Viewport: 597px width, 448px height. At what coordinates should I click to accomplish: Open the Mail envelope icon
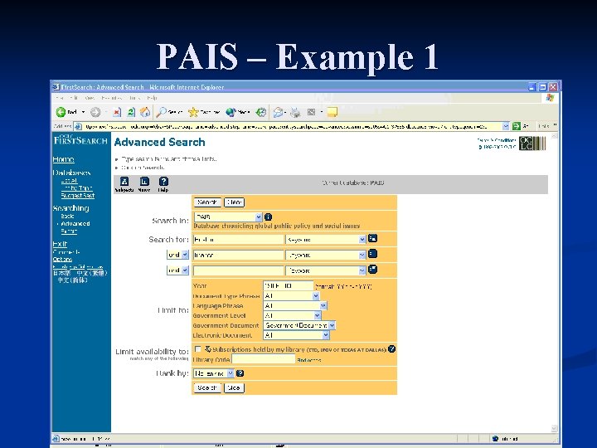[278, 112]
